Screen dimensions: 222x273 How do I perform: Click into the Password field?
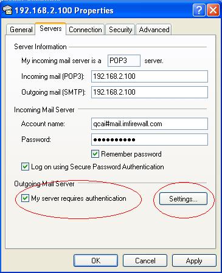point(150,140)
